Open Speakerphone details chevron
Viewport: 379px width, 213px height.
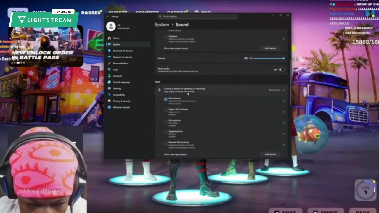click(x=284, y=134)
